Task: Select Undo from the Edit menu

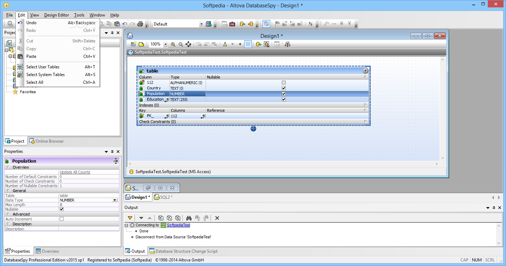Action: (58, 23)
